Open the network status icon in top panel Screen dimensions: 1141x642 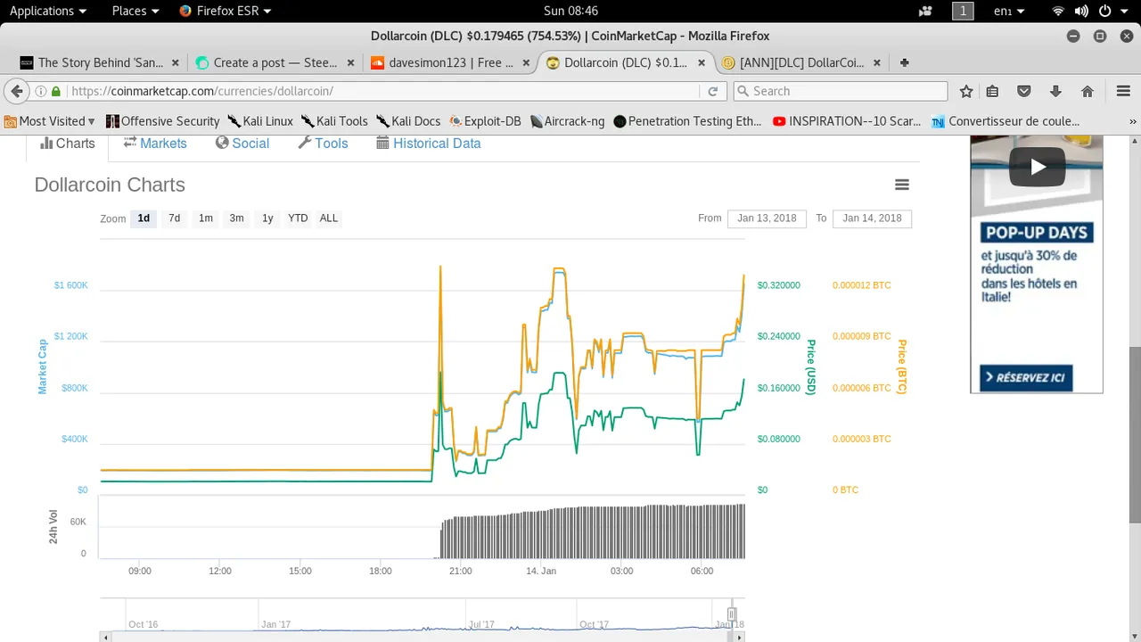[x=1058, y=11]
